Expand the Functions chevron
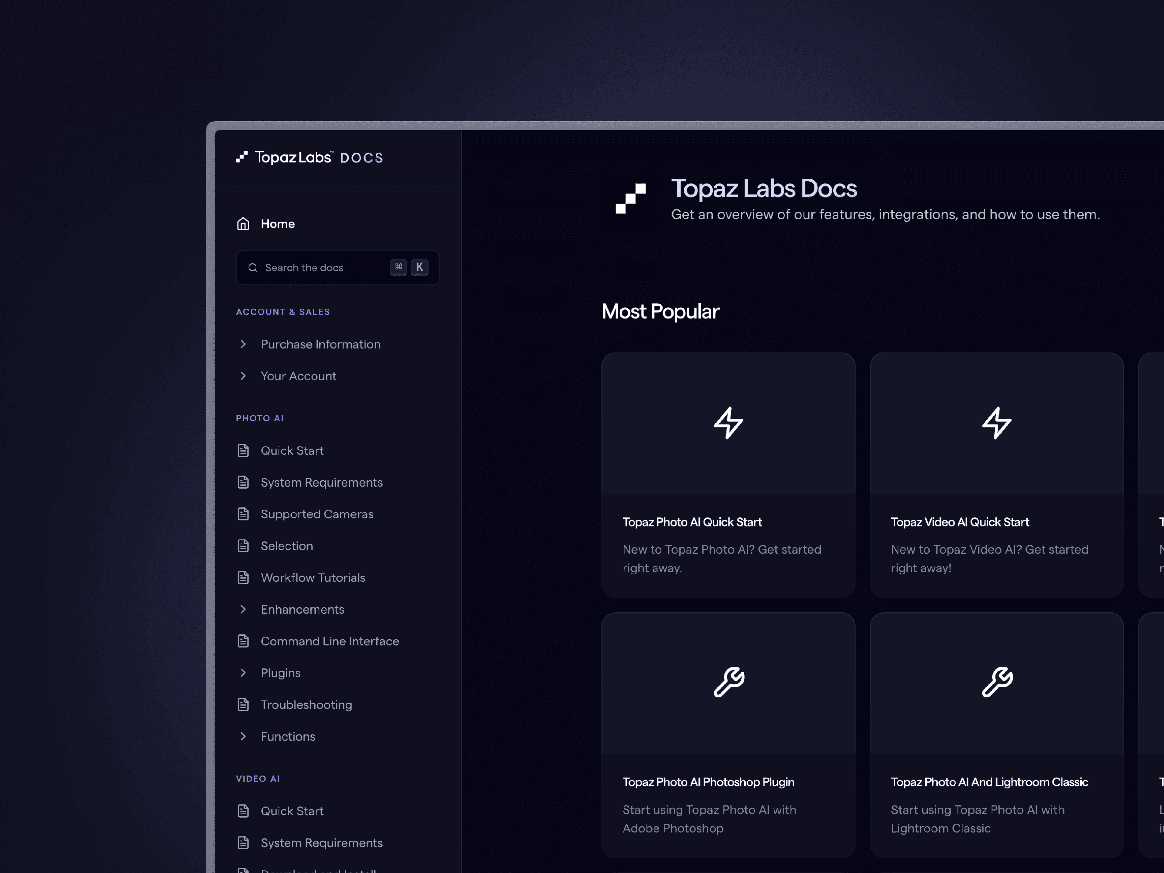1164x873 pixels. [x=242, y=736]
